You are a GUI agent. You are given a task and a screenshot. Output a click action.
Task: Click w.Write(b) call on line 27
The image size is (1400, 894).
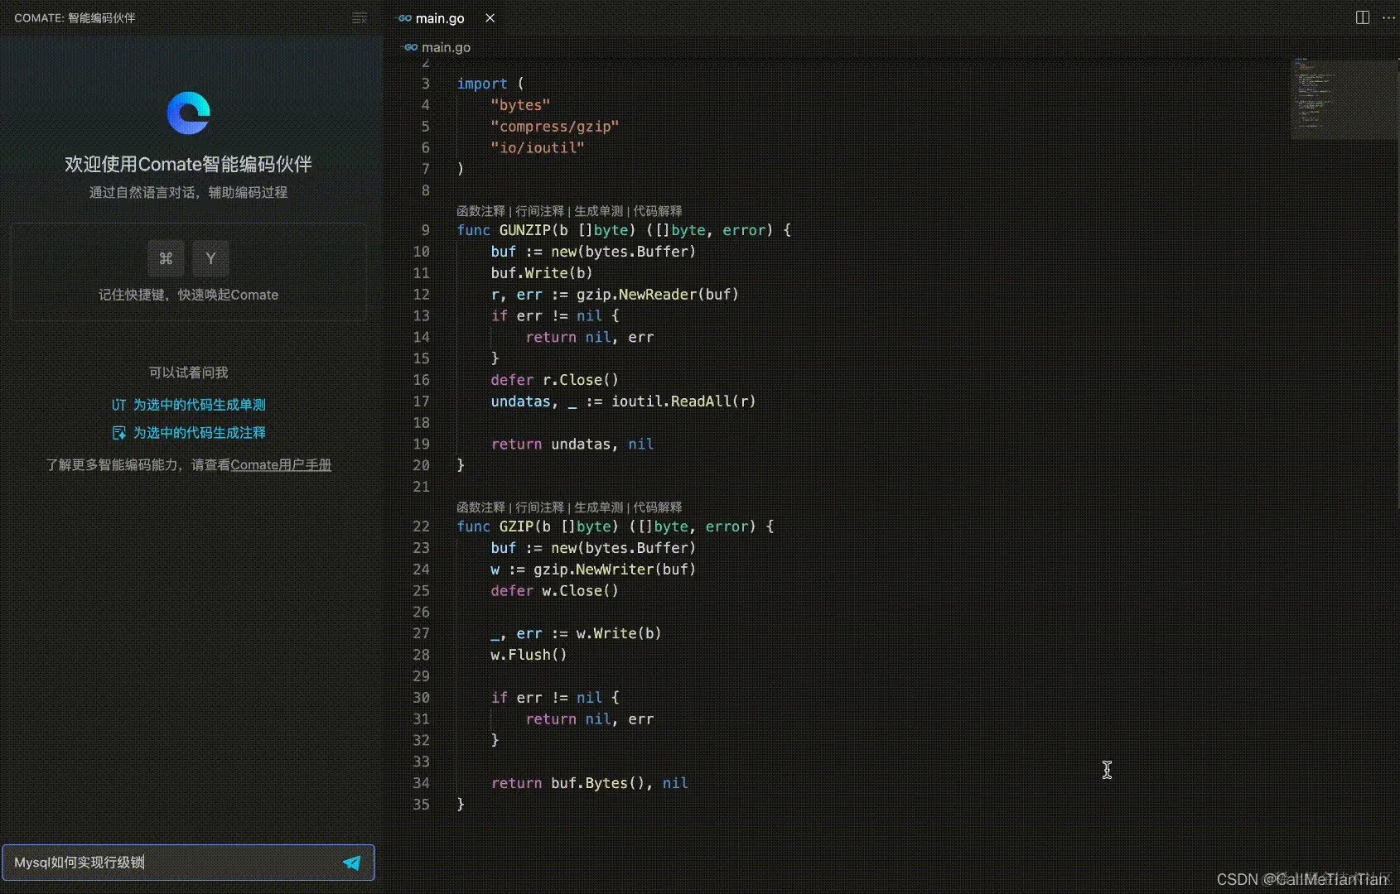[x=619, y=634]
